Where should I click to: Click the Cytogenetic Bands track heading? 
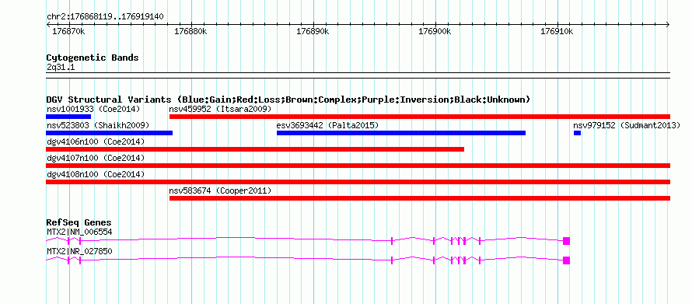93,58
